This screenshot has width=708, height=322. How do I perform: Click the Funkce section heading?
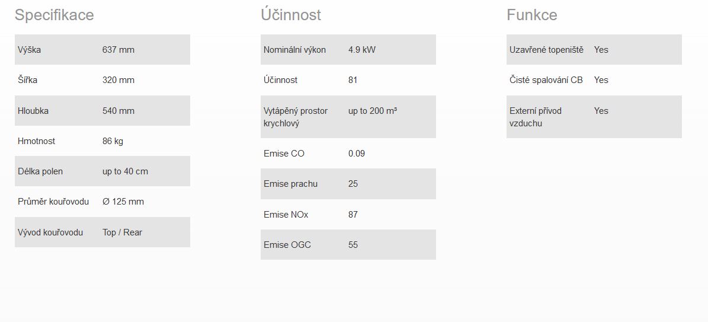pyautogui.click(x=532, y=15)
